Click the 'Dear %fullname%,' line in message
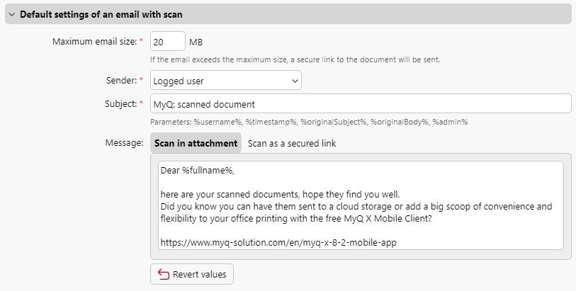 [197, 171]
